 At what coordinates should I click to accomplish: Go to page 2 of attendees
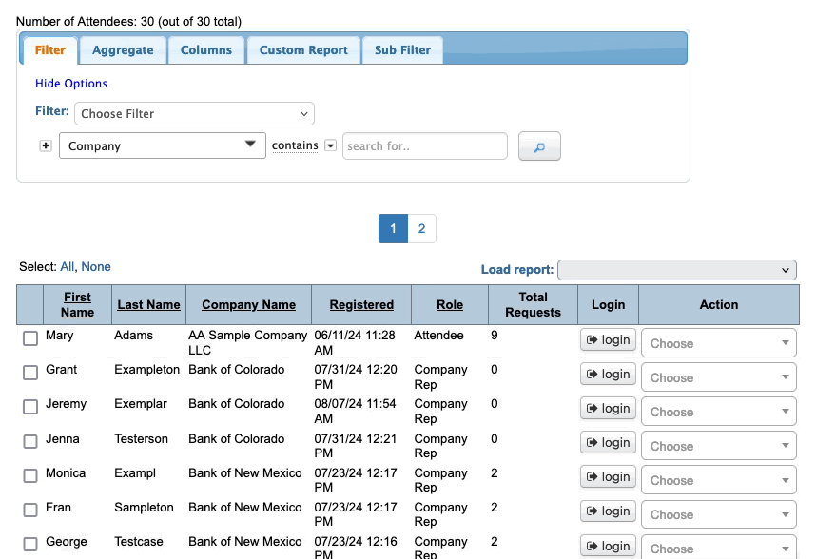(x=421, y=229)
